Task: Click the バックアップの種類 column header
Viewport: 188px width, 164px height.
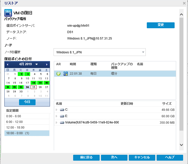Action: tap(122, 66)
